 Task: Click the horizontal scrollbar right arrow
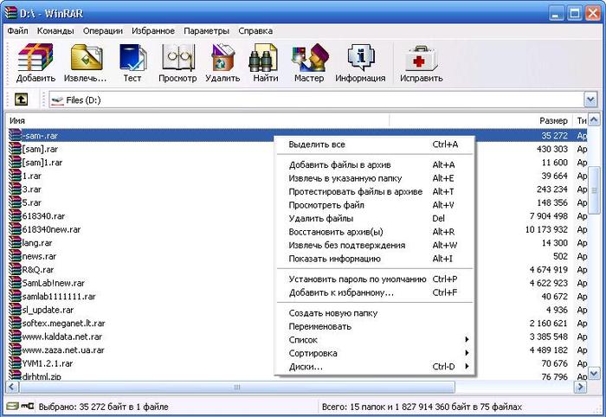tap(581, 387)
